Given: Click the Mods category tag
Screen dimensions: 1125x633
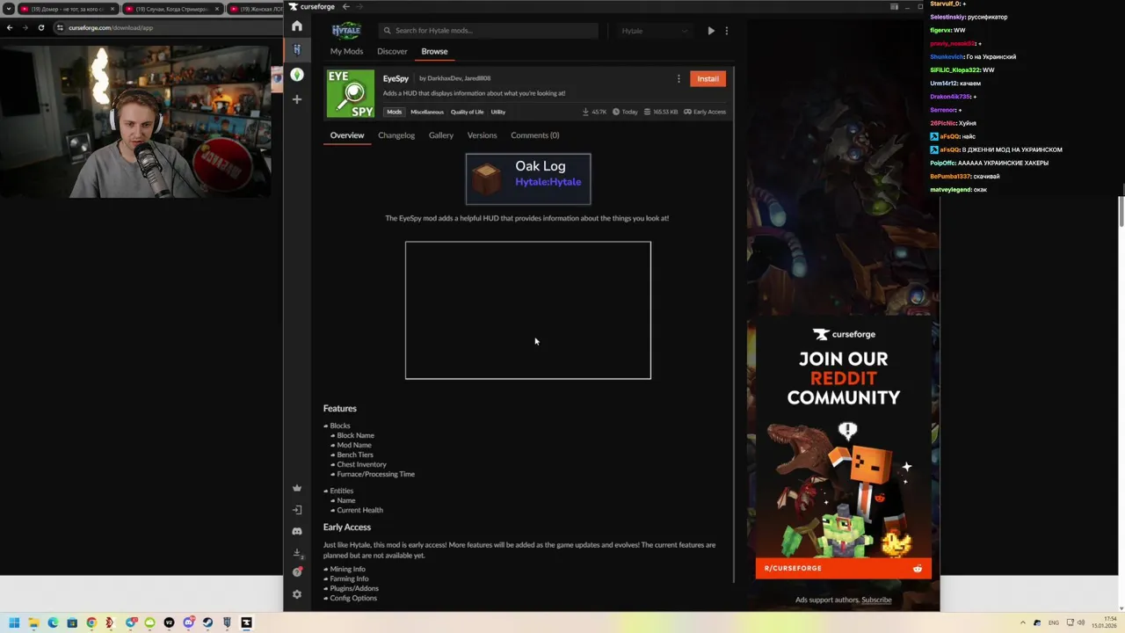Looking at the screenshot, I should coord(394,112).
